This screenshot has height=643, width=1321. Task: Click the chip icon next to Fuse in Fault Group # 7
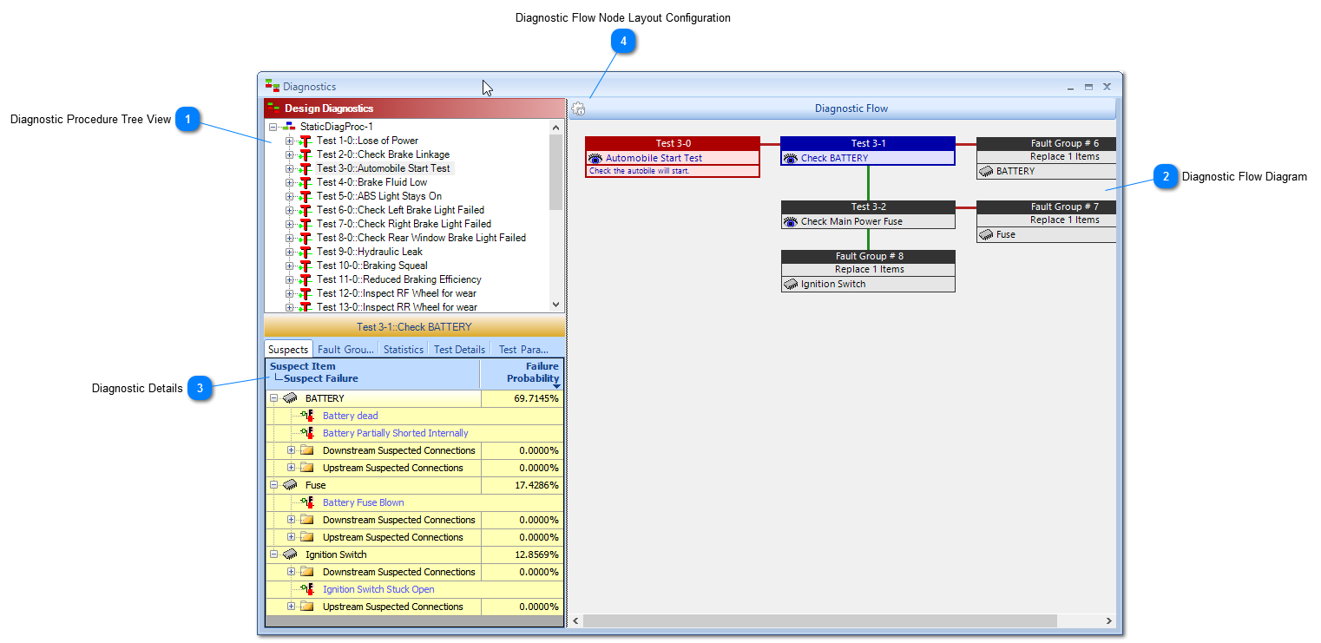(x=986, y=235)
